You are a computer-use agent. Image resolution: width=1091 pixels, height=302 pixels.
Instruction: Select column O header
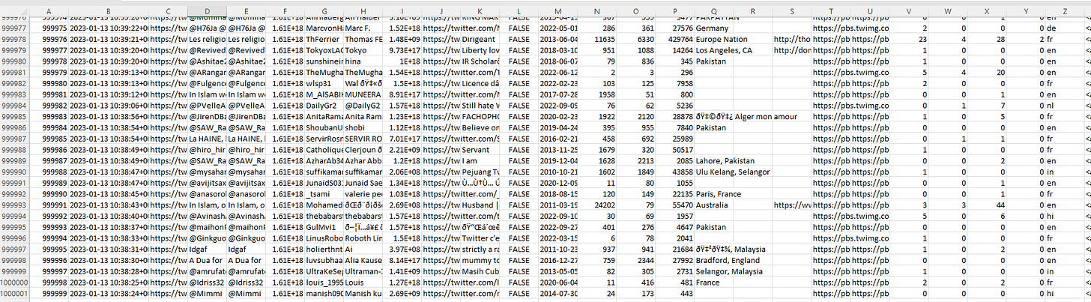[635, 10]
